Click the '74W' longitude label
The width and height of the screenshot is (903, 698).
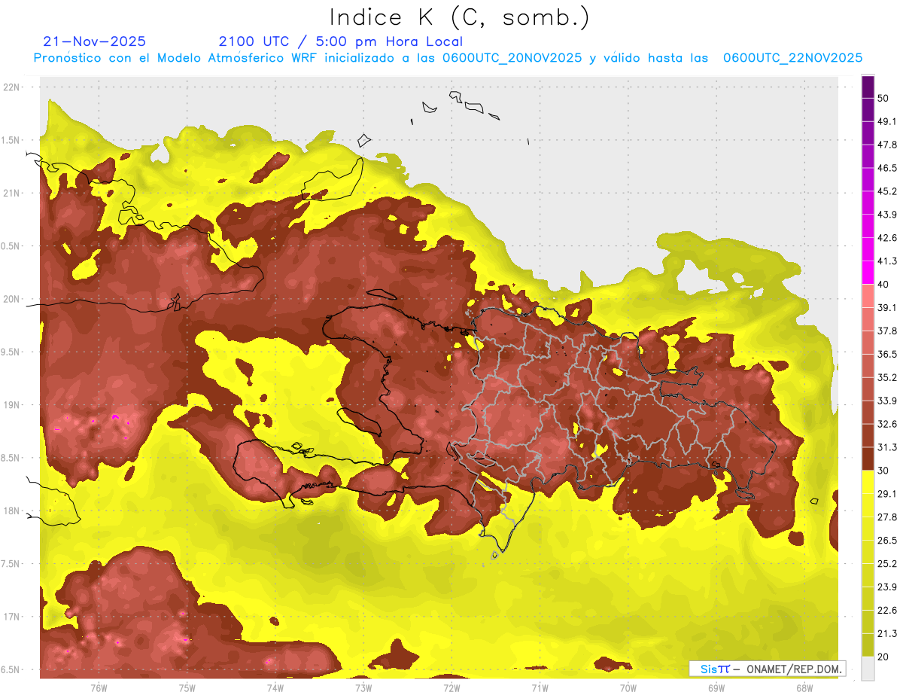275,688
